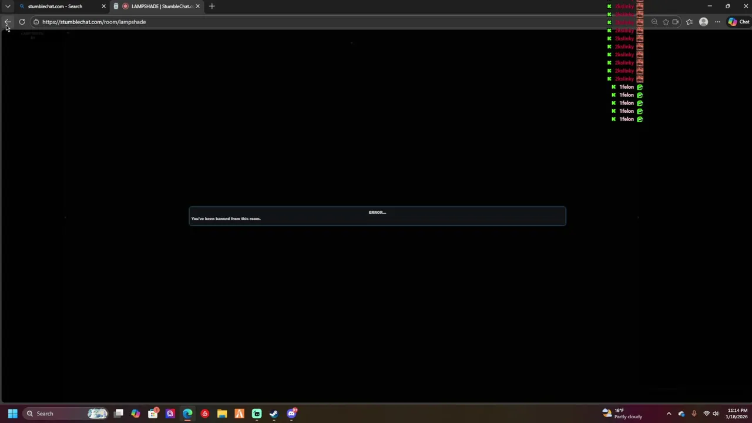The width and height of the screenshot is (752, 423).
Task: Expand the tab actions dropdown arrow
Action: pos(8,6)
